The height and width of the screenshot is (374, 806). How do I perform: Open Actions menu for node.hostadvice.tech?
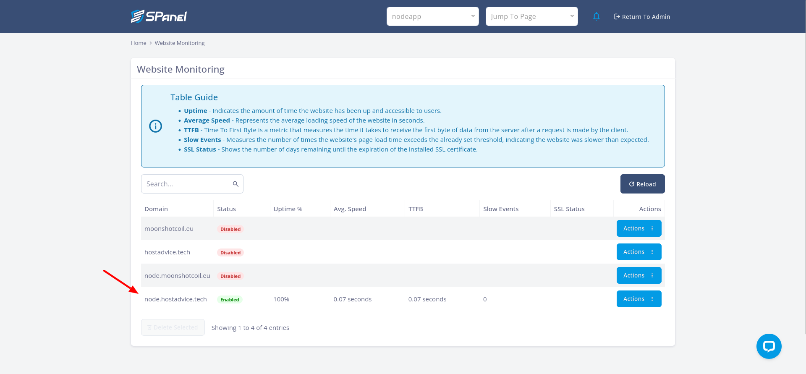click(x=639, y=299)
